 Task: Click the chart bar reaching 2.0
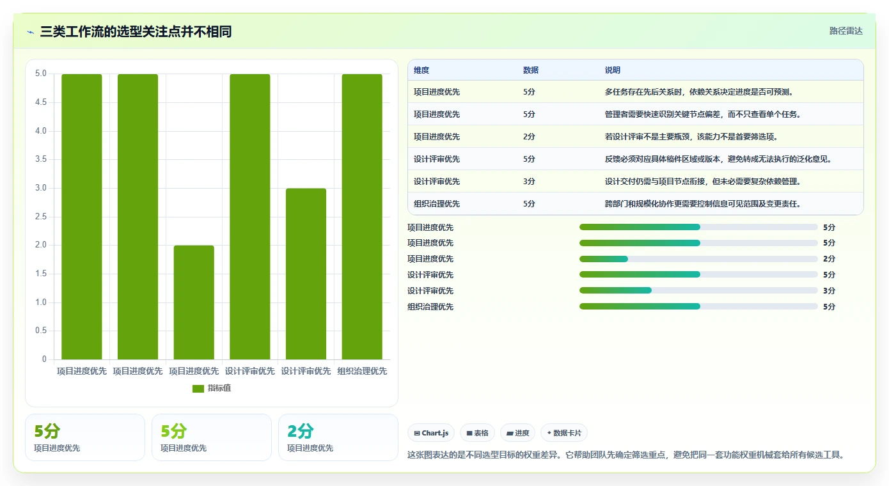pos(194,302)
